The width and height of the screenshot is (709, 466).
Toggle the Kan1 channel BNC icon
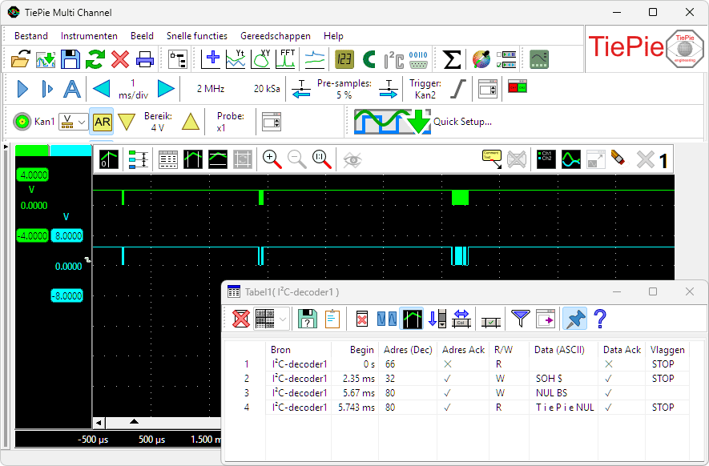pos(22,122)
